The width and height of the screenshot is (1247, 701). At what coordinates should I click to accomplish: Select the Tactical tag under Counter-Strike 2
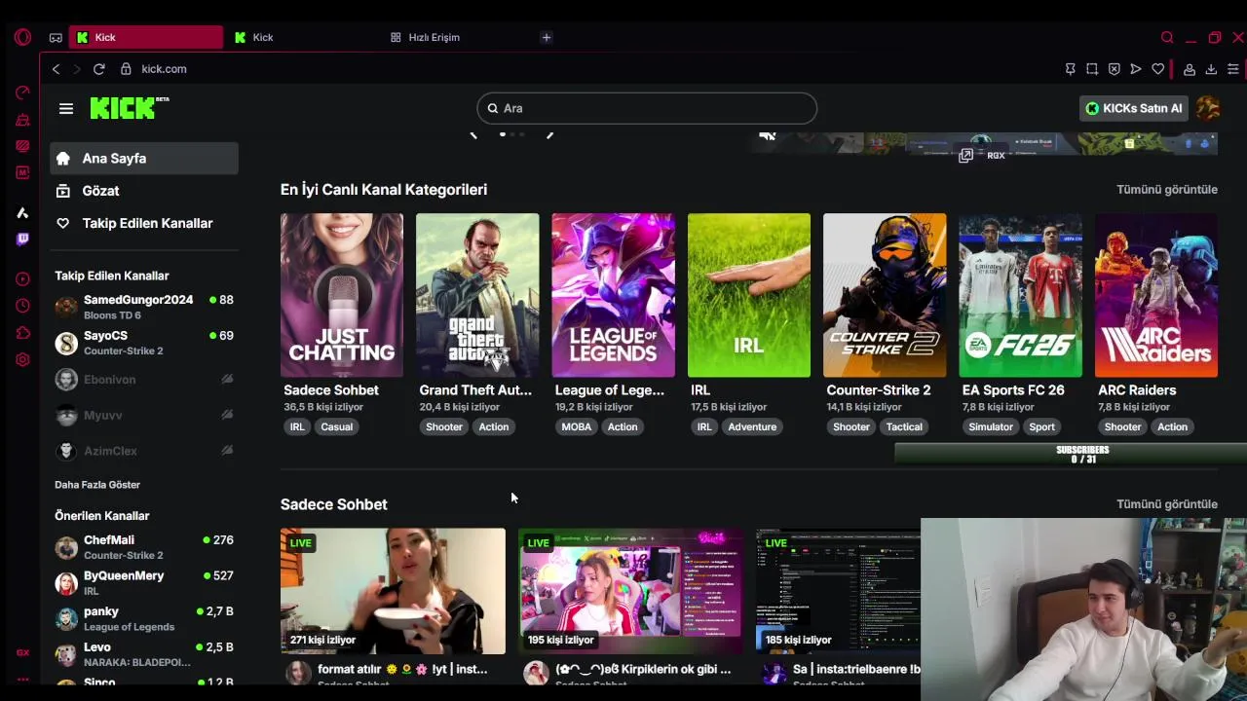pyautogui.click(x=904, y=426)
